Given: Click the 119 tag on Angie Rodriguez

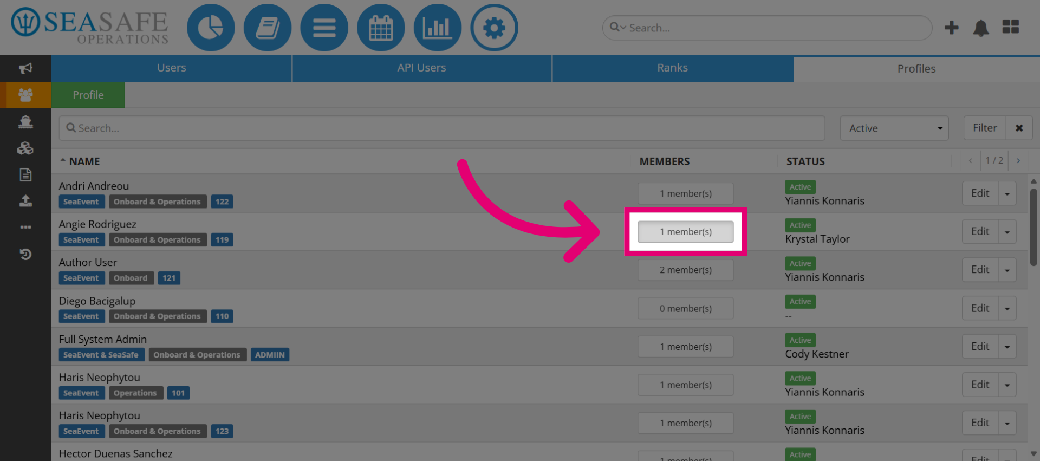Looking at the screenshot, I should (222, 240).
